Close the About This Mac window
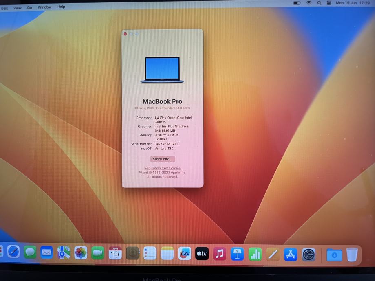Viewport: 375px width, 281px height. (125, 34)
